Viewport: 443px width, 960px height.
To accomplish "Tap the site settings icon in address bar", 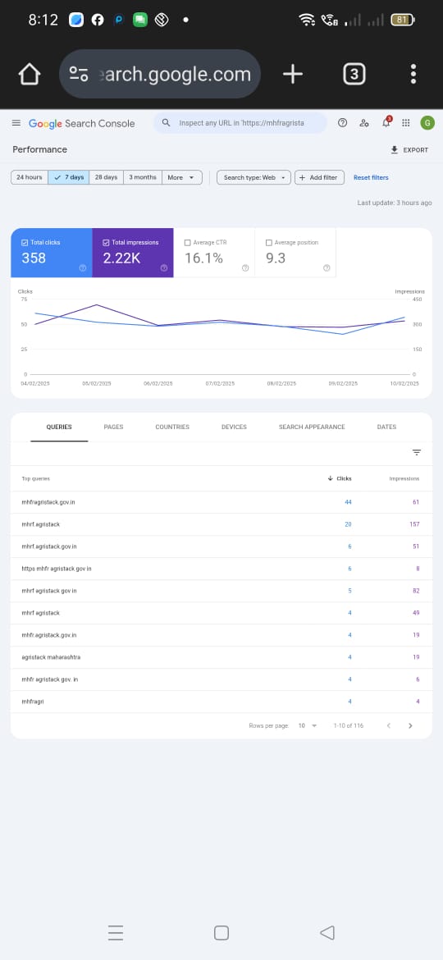I will pyautogui.click(x=78, y=74).
